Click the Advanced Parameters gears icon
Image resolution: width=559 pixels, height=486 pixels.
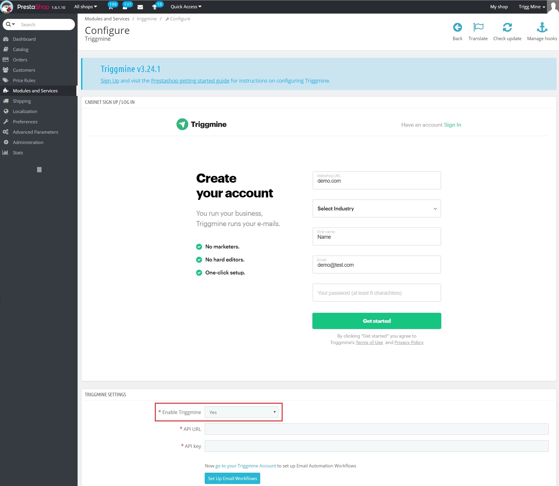pos(6,132)
